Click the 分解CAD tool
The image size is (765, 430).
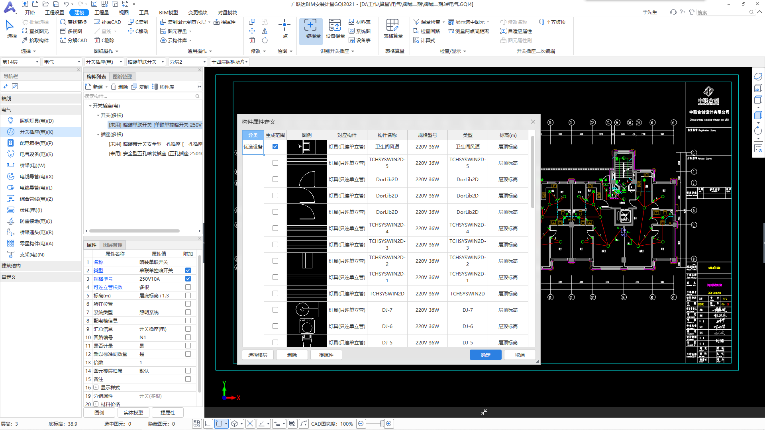click(x=73, y=40)
